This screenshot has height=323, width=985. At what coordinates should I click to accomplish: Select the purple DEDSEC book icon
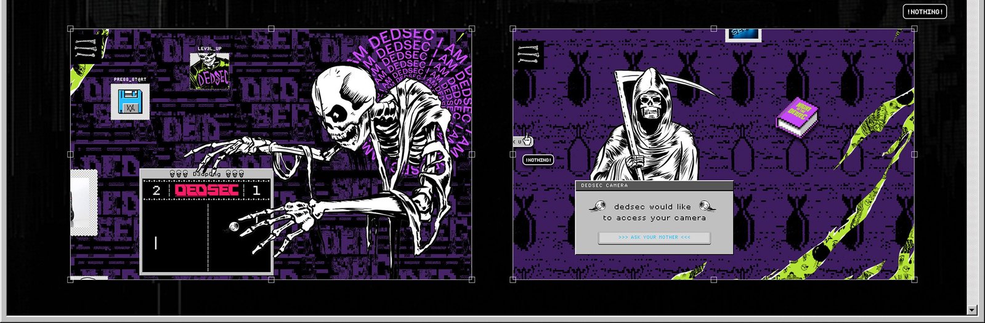(797, 116)
